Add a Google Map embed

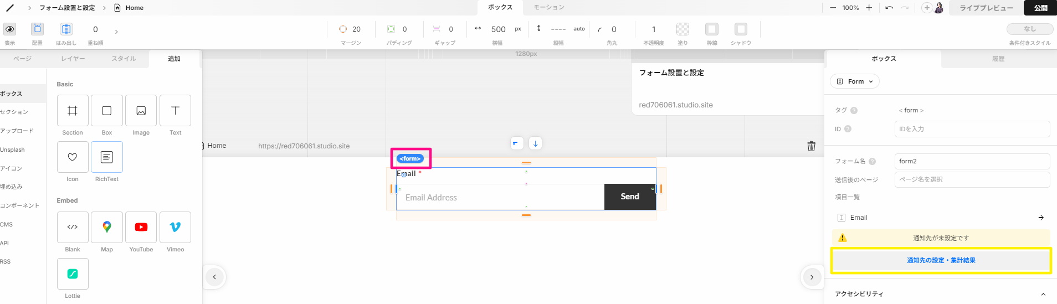coord(107,227)
